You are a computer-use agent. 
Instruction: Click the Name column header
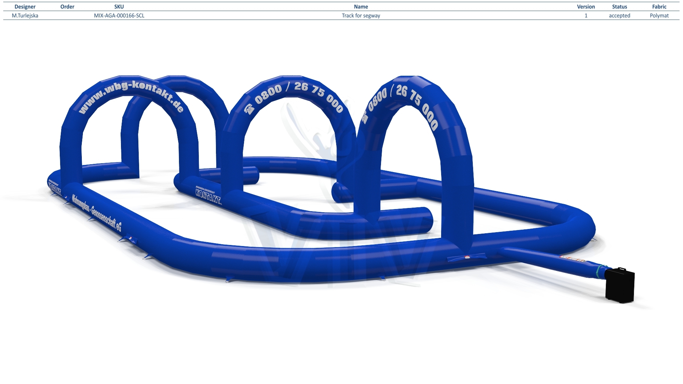361,7
